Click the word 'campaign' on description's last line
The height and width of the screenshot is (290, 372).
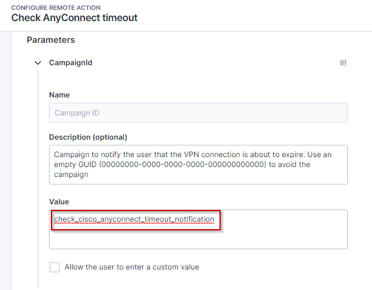click(71, 174)
